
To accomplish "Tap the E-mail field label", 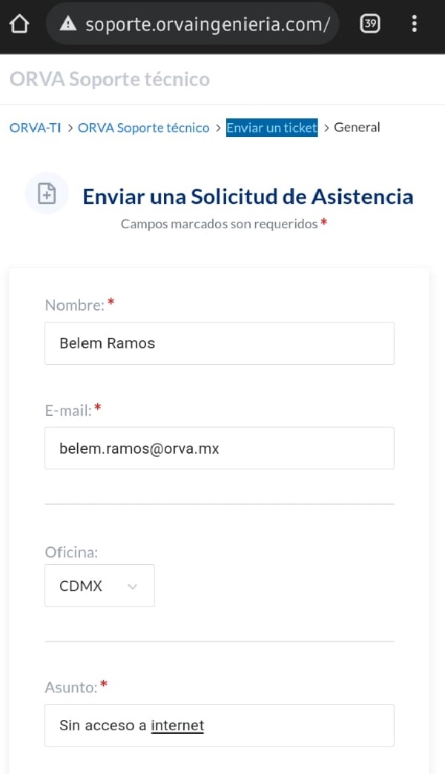I will (x=67, y=409).
